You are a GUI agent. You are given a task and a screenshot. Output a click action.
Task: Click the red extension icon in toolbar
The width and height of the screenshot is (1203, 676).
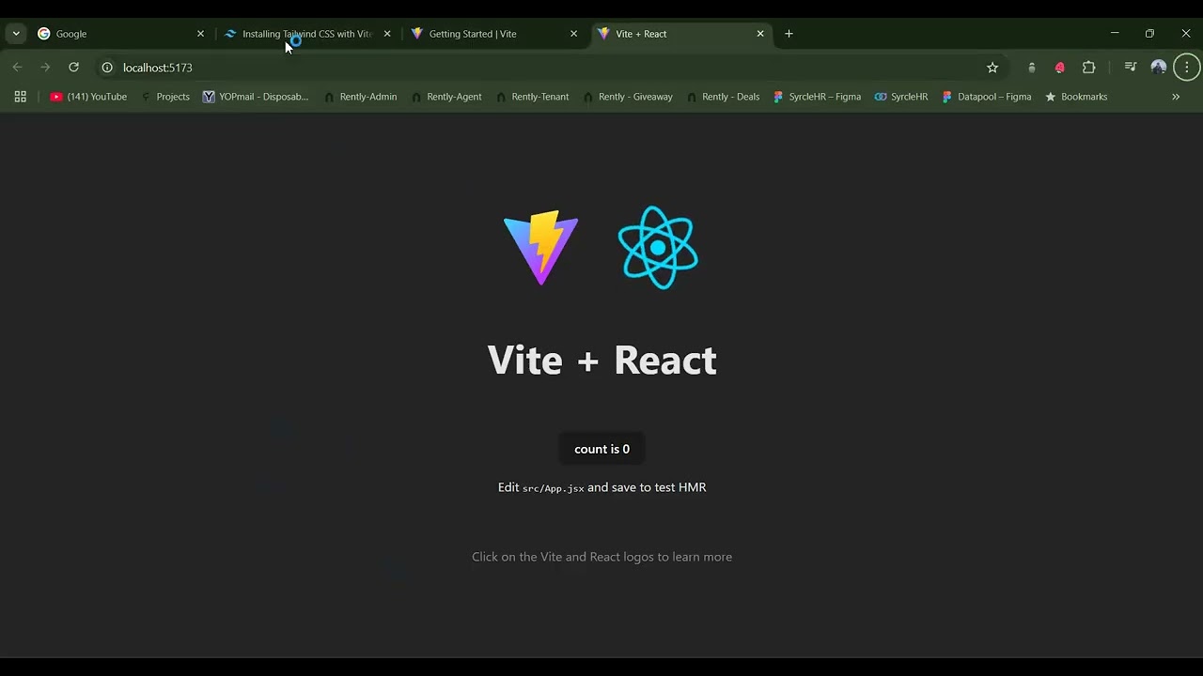[x=1060, y=68]
